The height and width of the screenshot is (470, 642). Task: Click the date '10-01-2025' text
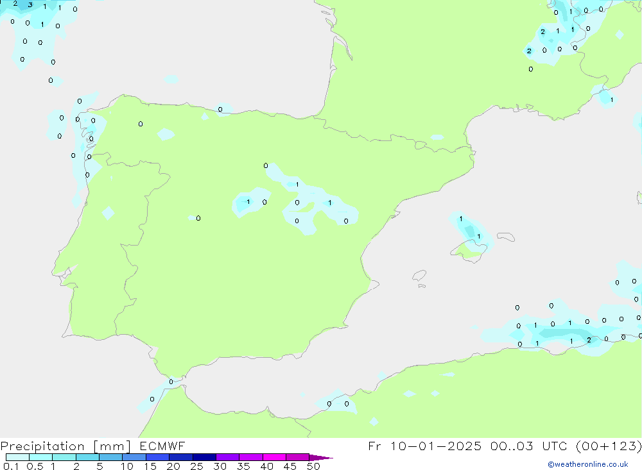(x=436, y=446)
